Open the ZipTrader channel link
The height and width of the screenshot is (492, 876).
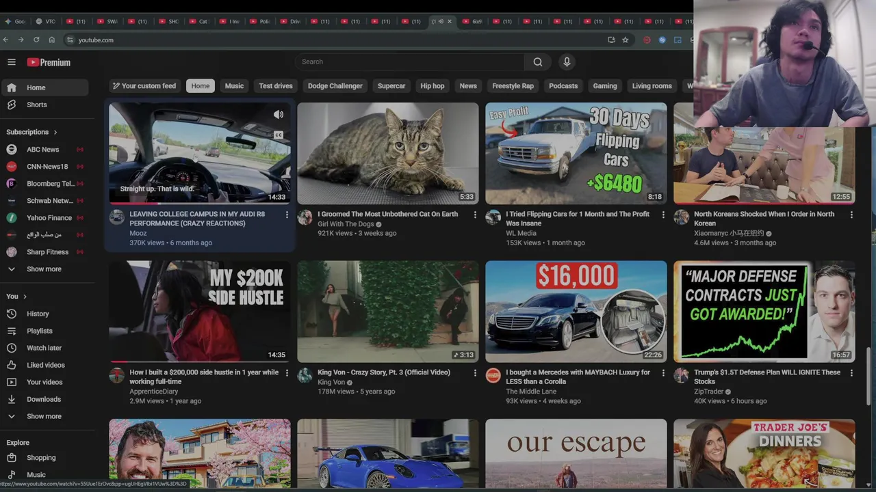point(708,392)
